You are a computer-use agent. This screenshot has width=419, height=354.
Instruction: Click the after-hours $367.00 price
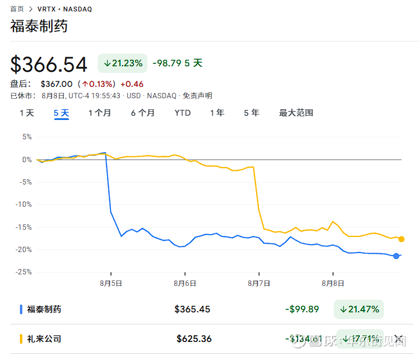pyautogui.click(x=56, y=84)
